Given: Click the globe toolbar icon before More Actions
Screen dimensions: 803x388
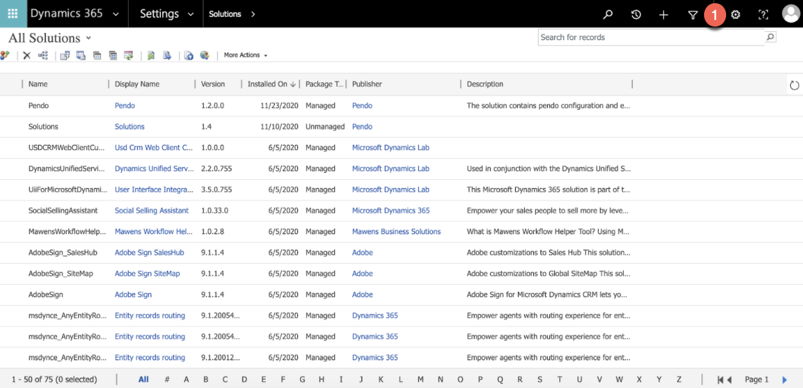Looking at the screenshot, I should tap(205, 56).
